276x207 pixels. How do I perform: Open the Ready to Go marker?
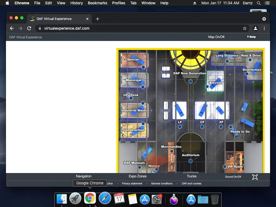click(231, 127)
